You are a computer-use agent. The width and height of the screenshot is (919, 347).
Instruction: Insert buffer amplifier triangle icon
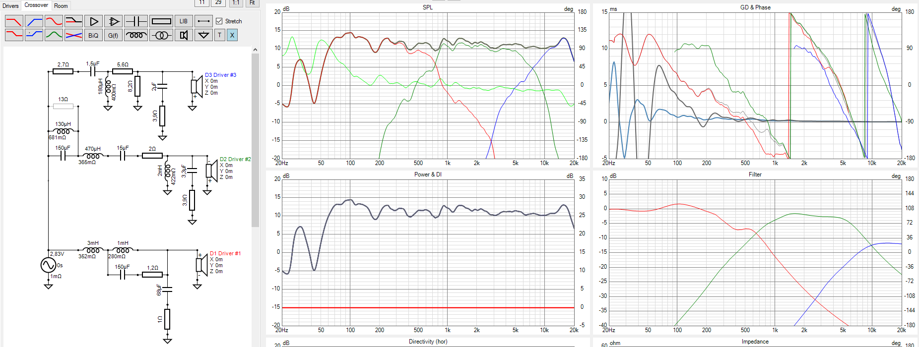[x=93, y=21]
